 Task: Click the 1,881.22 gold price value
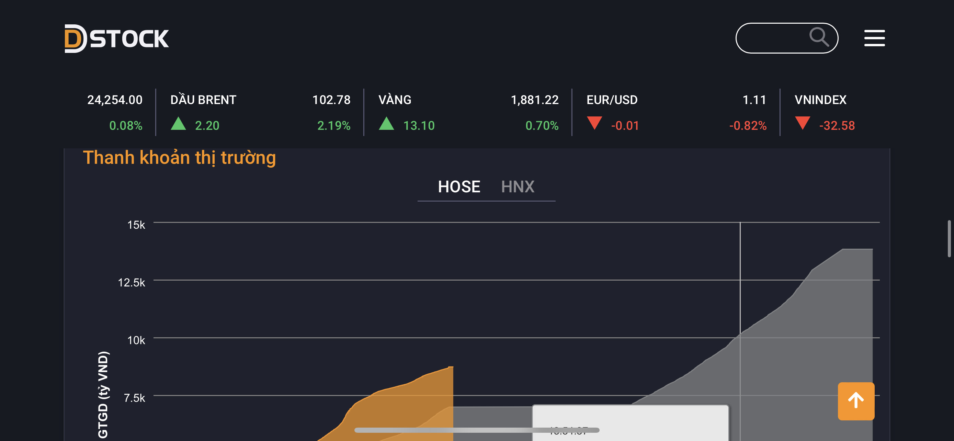[x=534, y=100]
